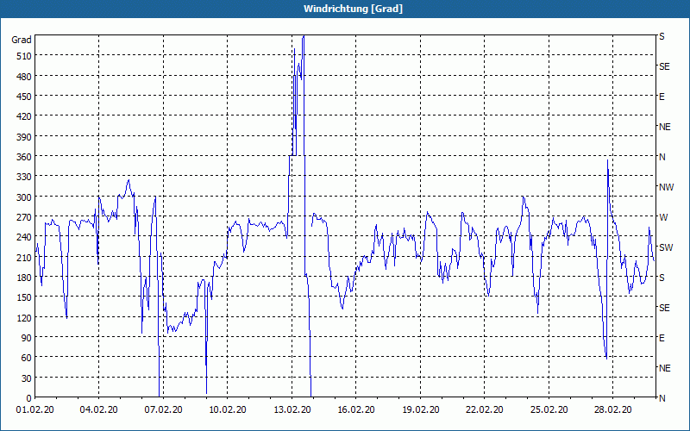This screenshot has width=690, height=431.
Task: Click the W compass label on right axis
Action: point(663,217)
